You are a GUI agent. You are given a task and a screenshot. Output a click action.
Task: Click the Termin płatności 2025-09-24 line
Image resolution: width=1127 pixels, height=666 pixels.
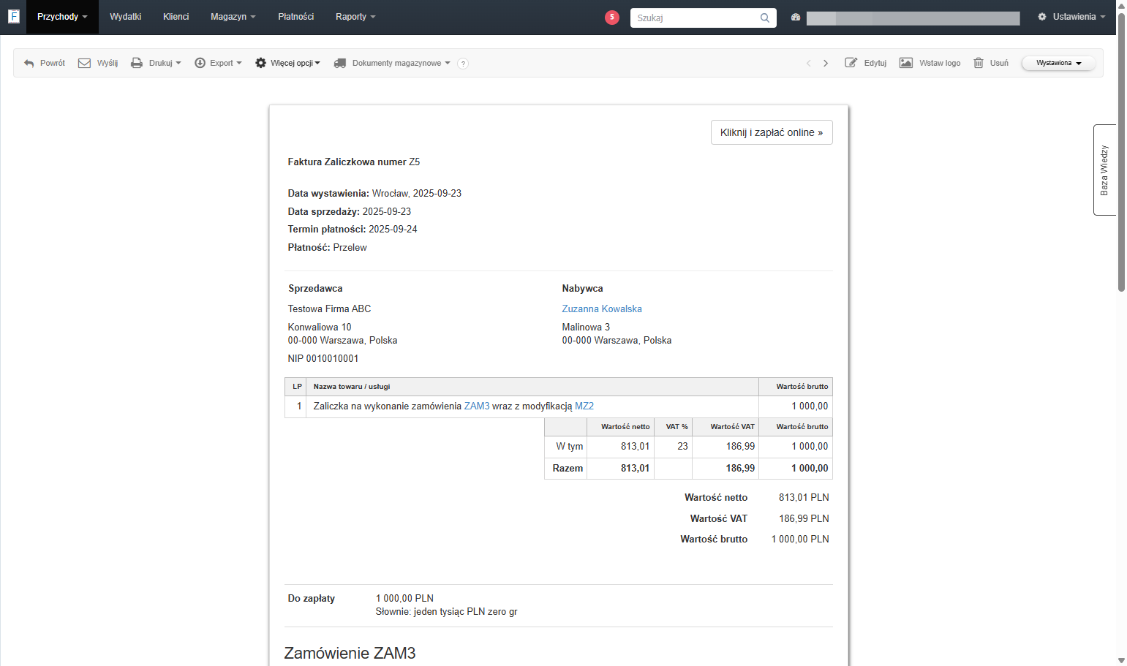353,230
